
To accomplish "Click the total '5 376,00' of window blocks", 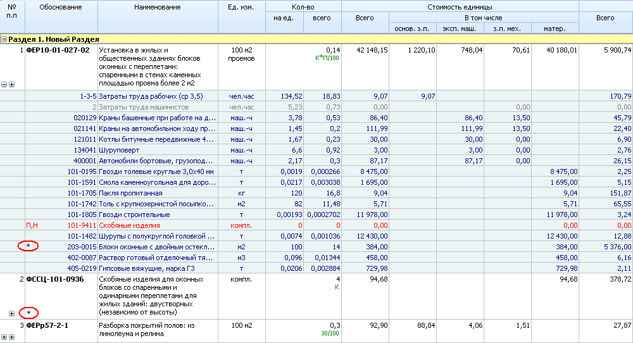I will 618,247.
